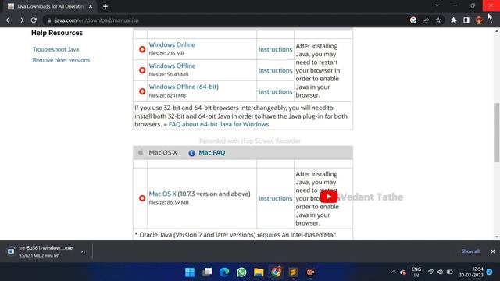Screen dimensions: 500x281
Task: Go forward to next page
Action: (x=21, y=20)
